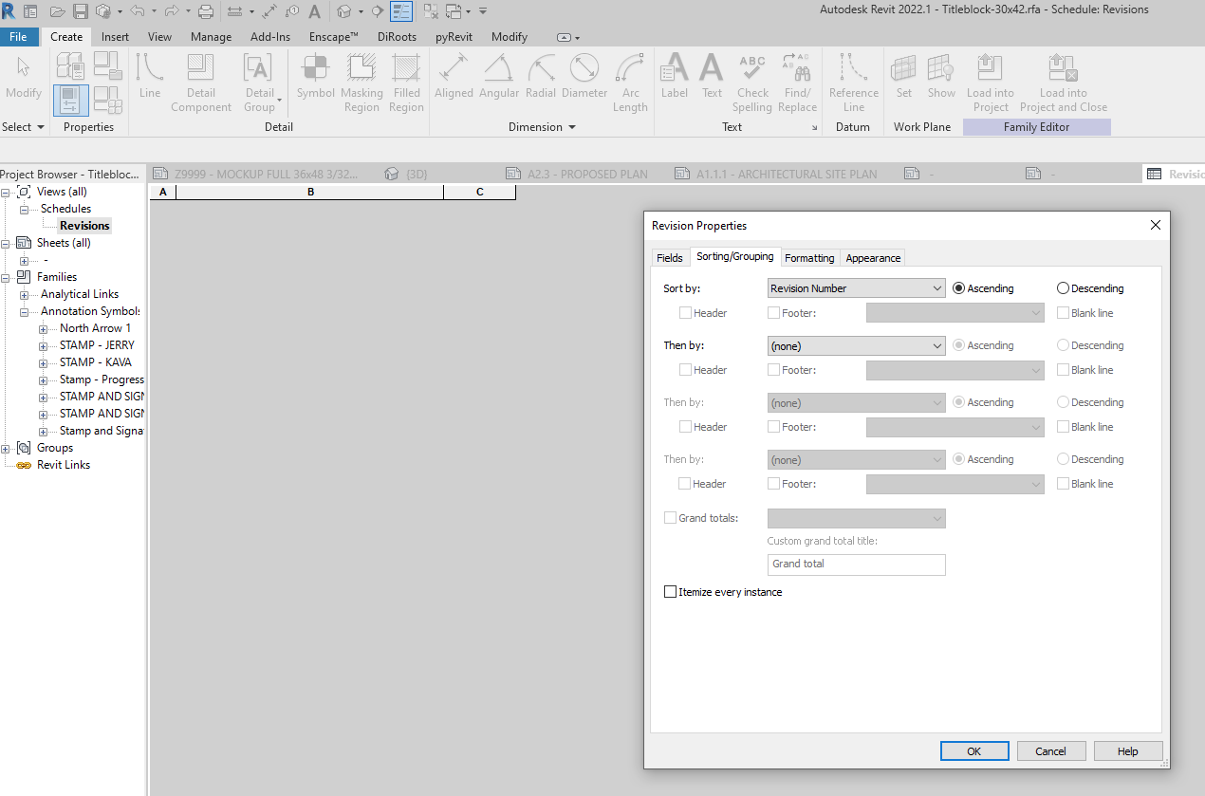
Task: Switch to the Enscape ribbon tab
Action: click(x=334, y=37)
